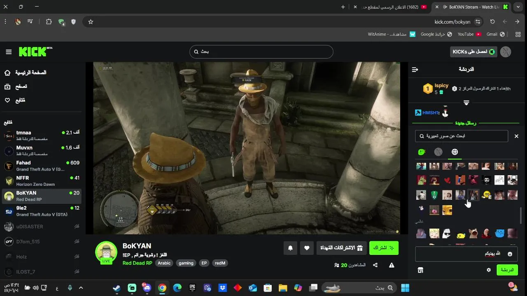Viewport: 527px width, 296px height.
Task: Pick the blue cat face emote
Action: click(x=499, y=234)
